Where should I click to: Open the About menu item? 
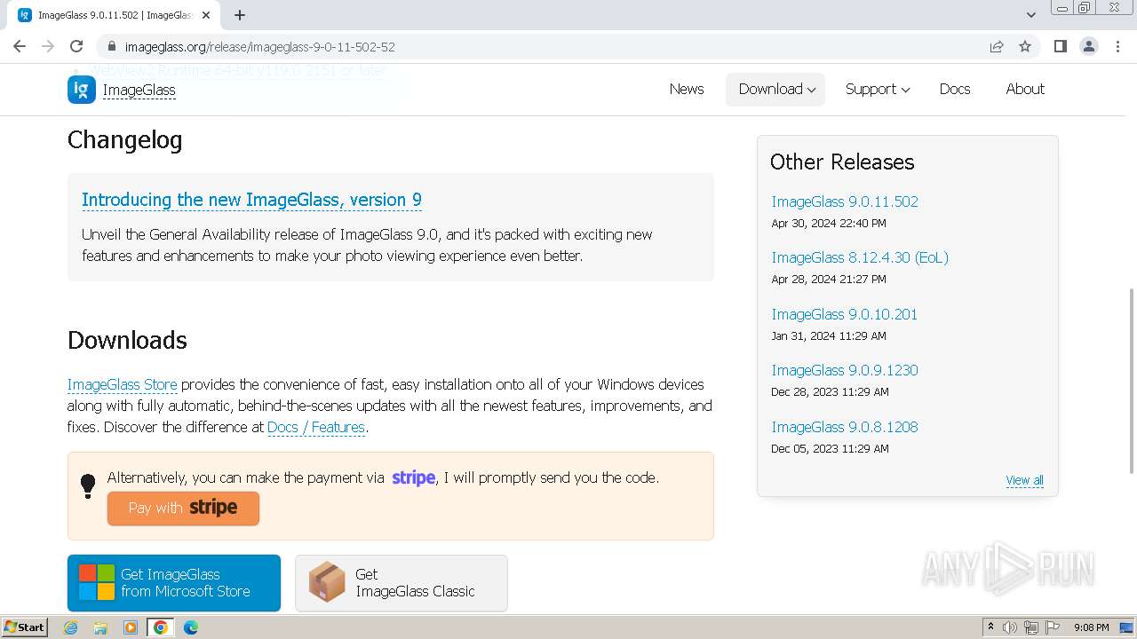1025,89
